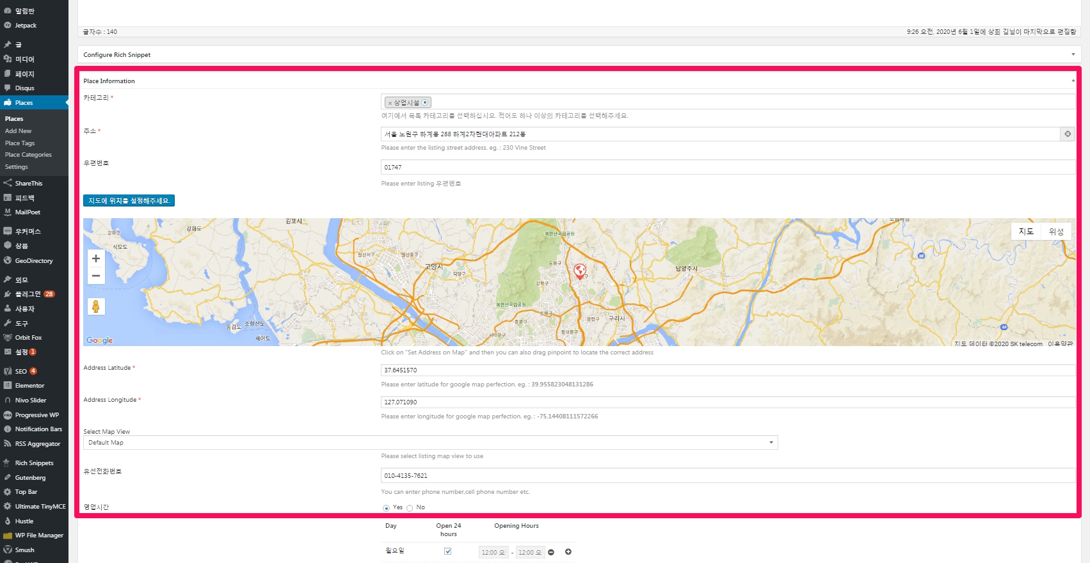Open MailPoet in the sidebar
This screenshot has width=1090, height=563.
point(28,212)
